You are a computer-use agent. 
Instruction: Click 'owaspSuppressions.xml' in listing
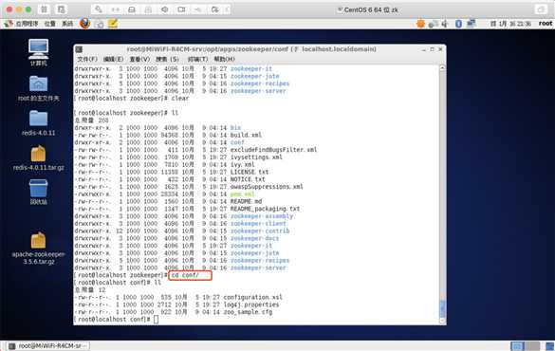point(267,187)
